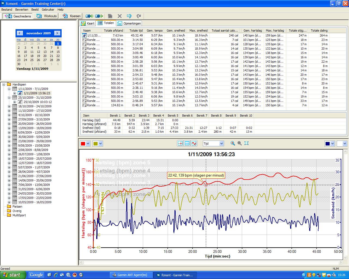Viewport: 349px width, 279px height.
Task: Sort by the Totale afstand column
Action: pyautogui.click(x=113, y=31)
